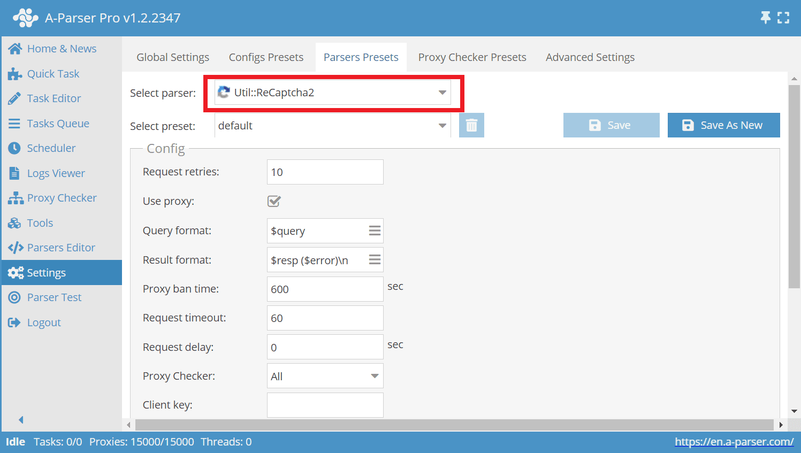Image resolution: width=801 pixels, height=453 pixels.
Task: Open Logs Viewer menu item
Action: click(62, 173)
